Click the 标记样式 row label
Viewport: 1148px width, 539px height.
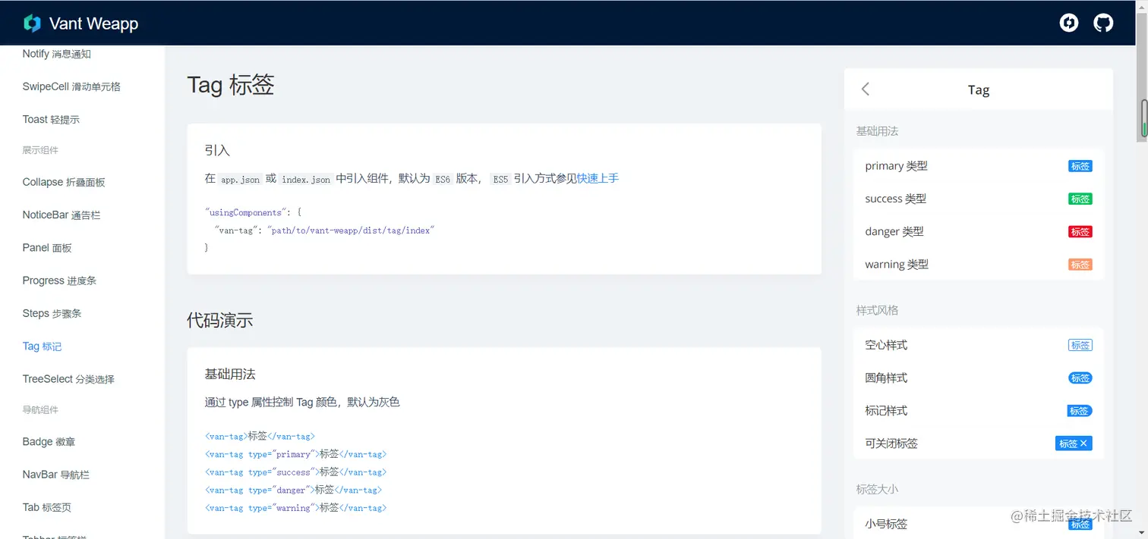pos(886,411)
